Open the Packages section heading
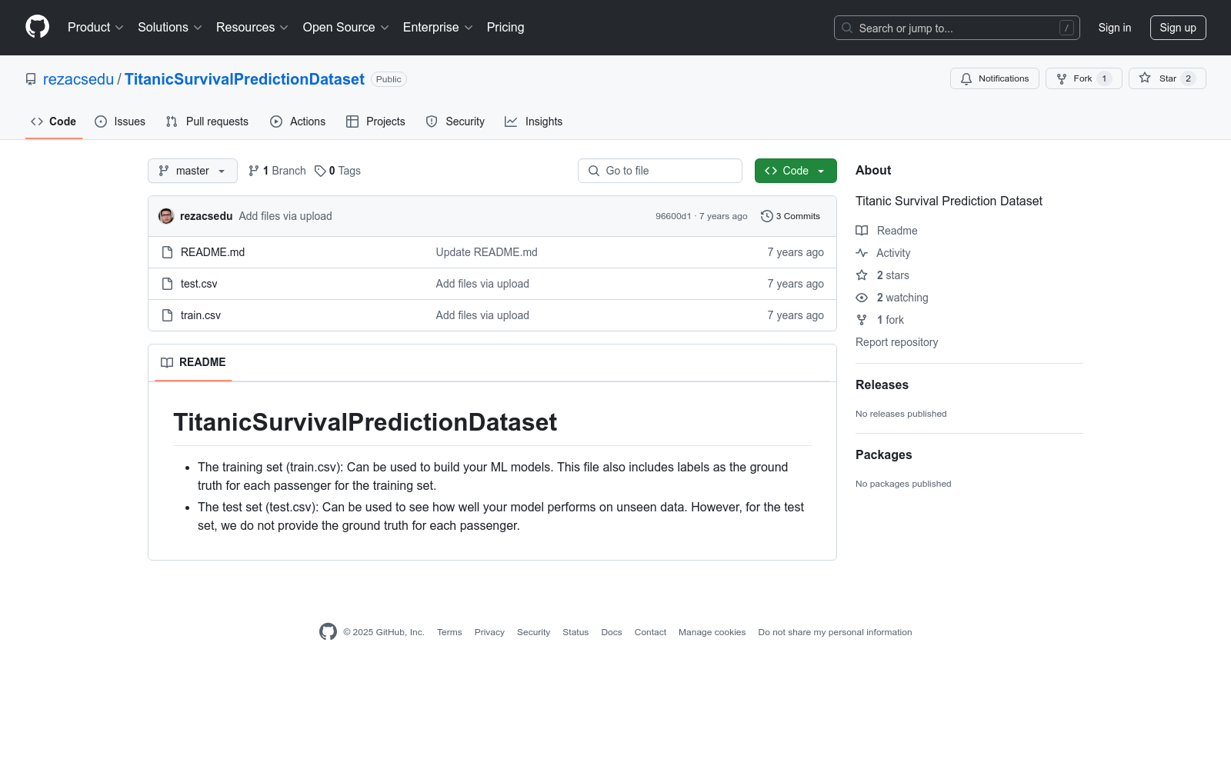Viewport: 1231px width, 769px height. [884, 454]
